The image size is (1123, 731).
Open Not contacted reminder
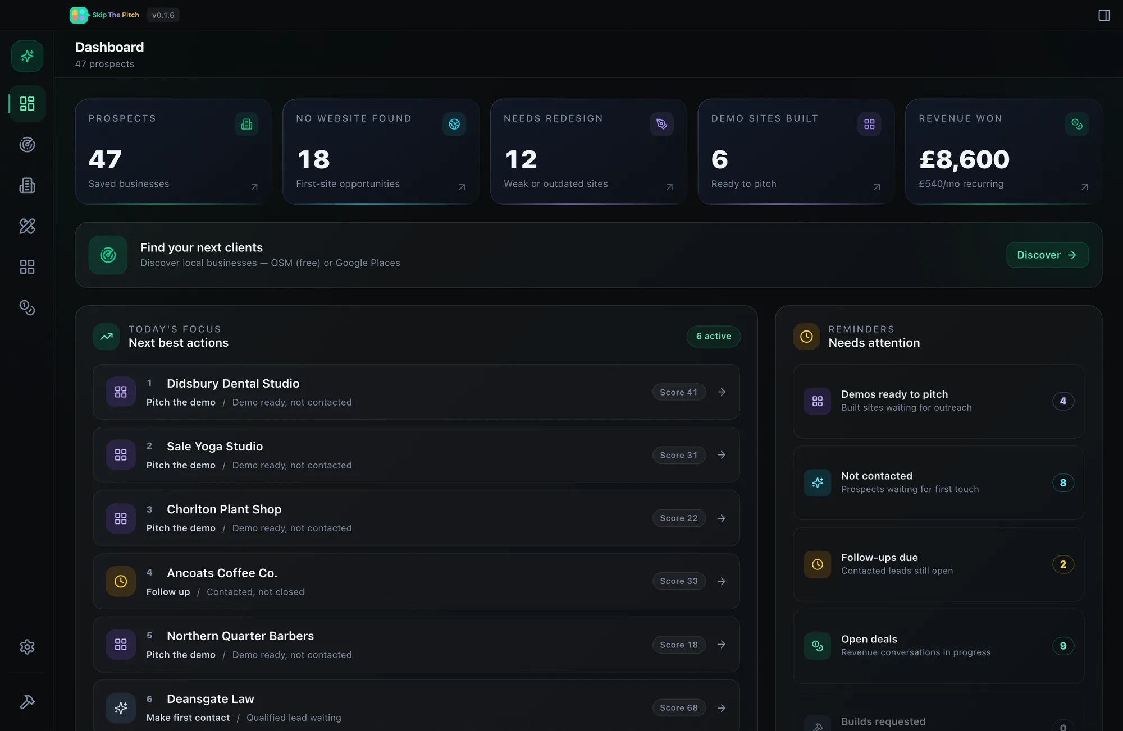(x=938, y=482)
